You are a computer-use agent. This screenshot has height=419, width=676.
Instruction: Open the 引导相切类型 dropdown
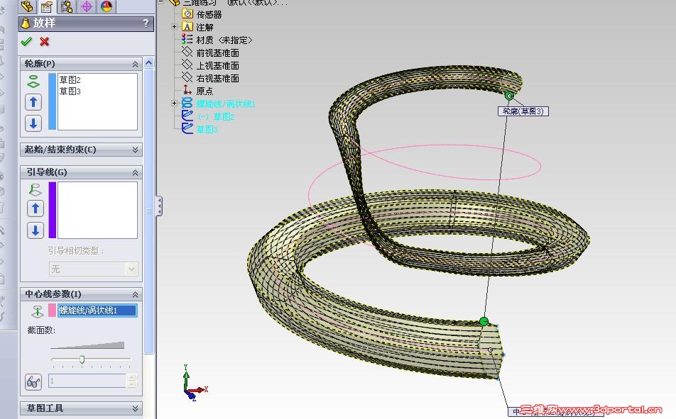(x=132, y=269)
